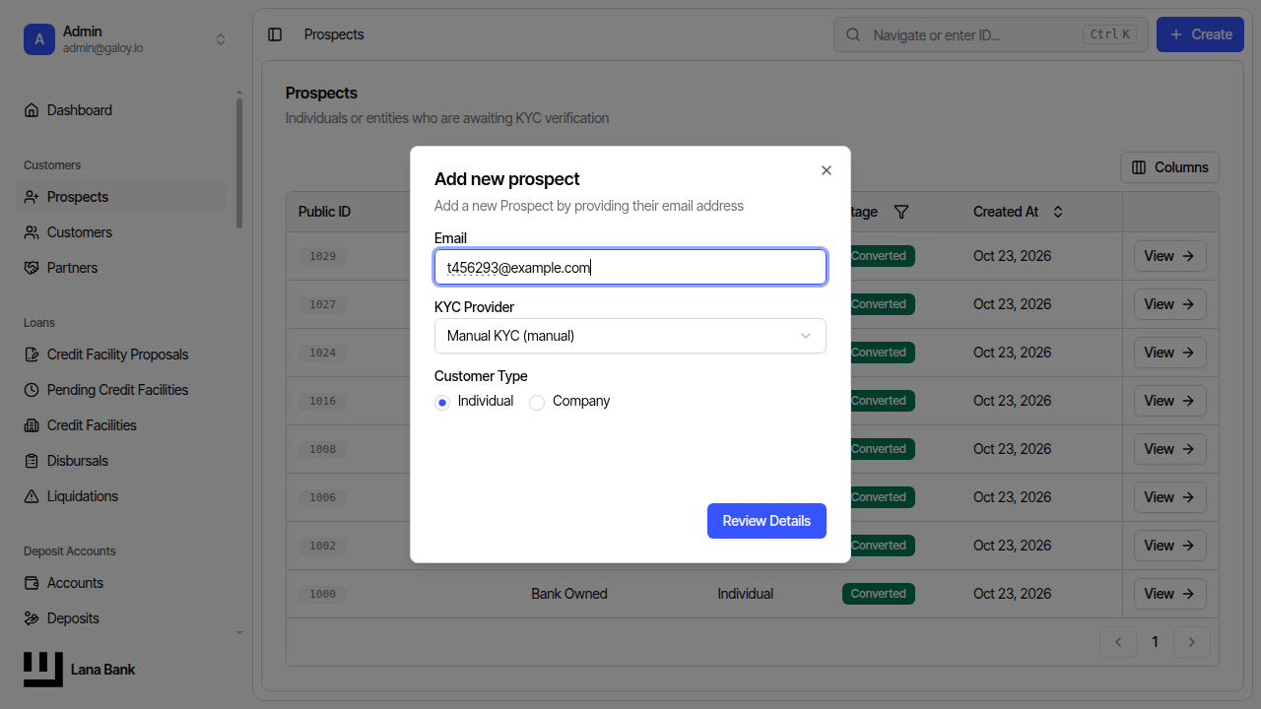Click public ID 1008 cell

(x=322, y=449)
